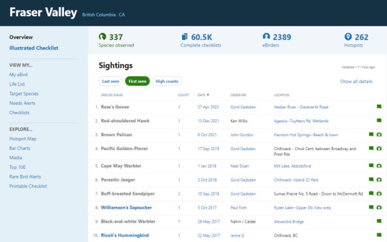
Task: Sort sightings by the Date column arrow
Action: 208,95
